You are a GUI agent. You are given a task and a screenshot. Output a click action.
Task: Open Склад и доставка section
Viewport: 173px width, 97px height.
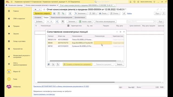click(19, 41)
